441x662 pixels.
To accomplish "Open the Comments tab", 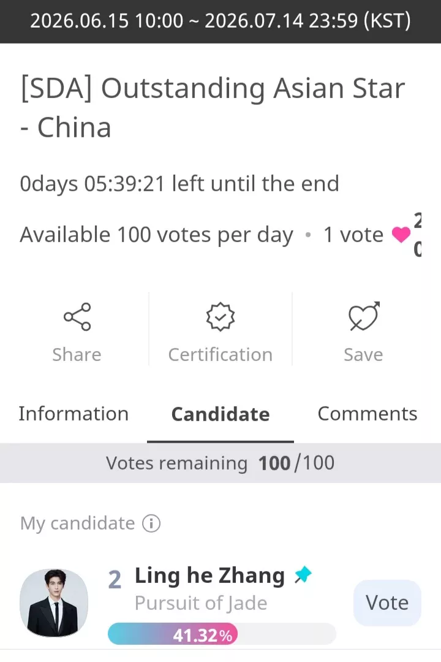I will pyautogui.click(x=367, y=414).
